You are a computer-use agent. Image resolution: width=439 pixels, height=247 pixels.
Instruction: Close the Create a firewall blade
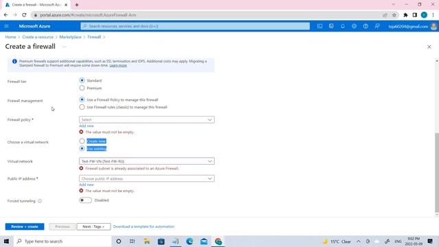coord(429,47)
